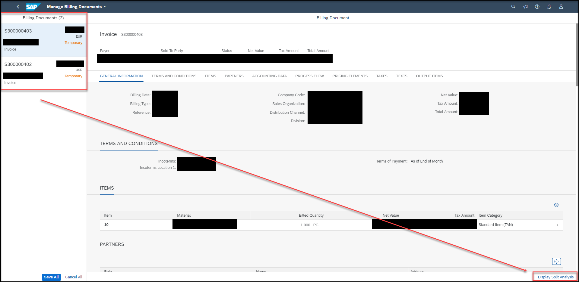This screenshot has height=282, width=579.
Task: Switch to Pricing Elements tab
Action: [350, 76]
